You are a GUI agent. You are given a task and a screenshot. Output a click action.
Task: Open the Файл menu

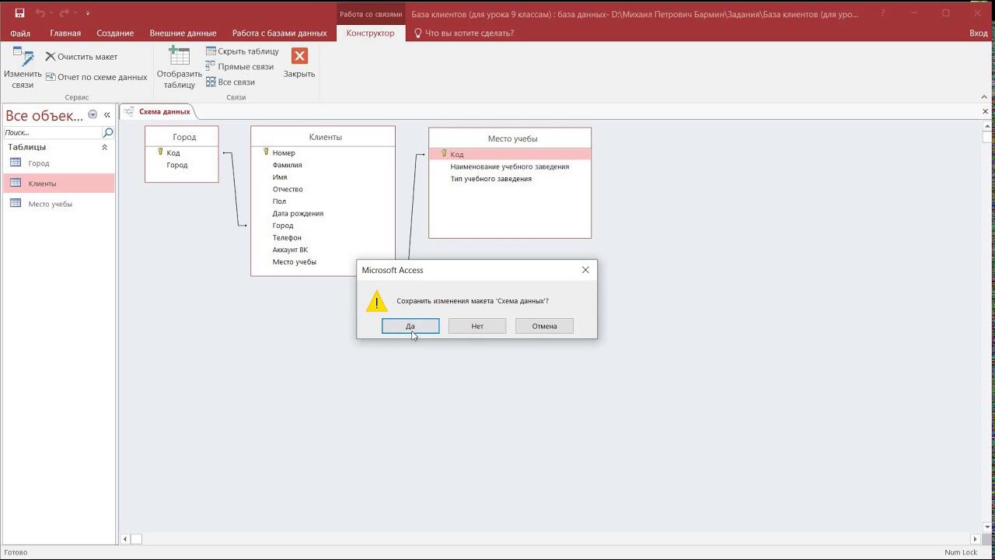pos(20,33)
